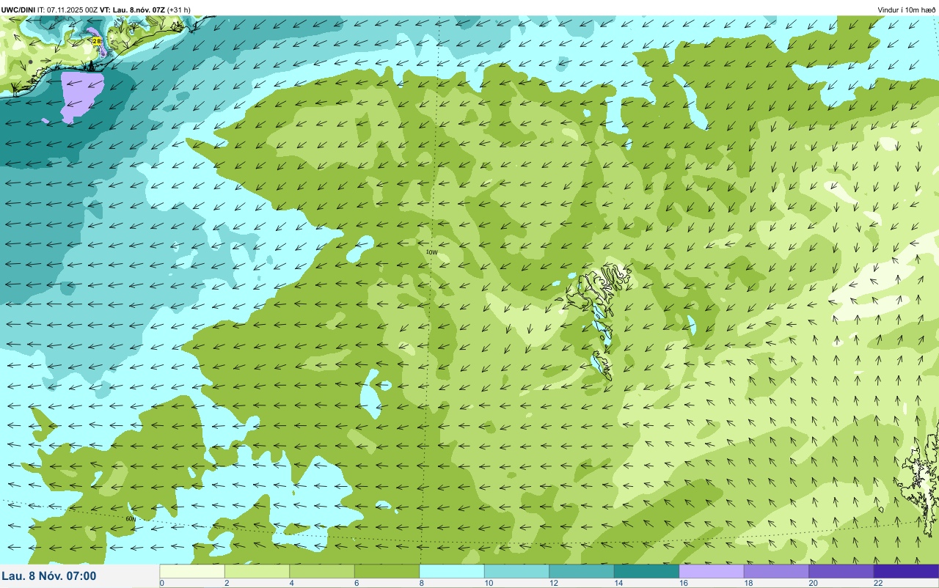Click the legend tick value '8'
The height and width of the screenshot is (588, 939).
(x=421, y=584)
